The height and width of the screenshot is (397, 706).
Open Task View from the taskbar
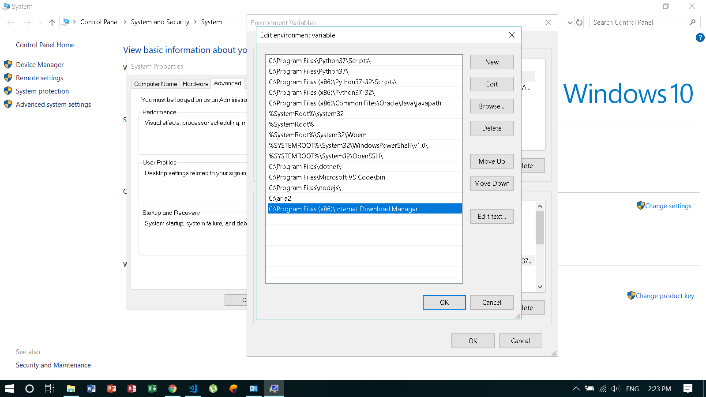pyautogui.click(x=49, y=389)
